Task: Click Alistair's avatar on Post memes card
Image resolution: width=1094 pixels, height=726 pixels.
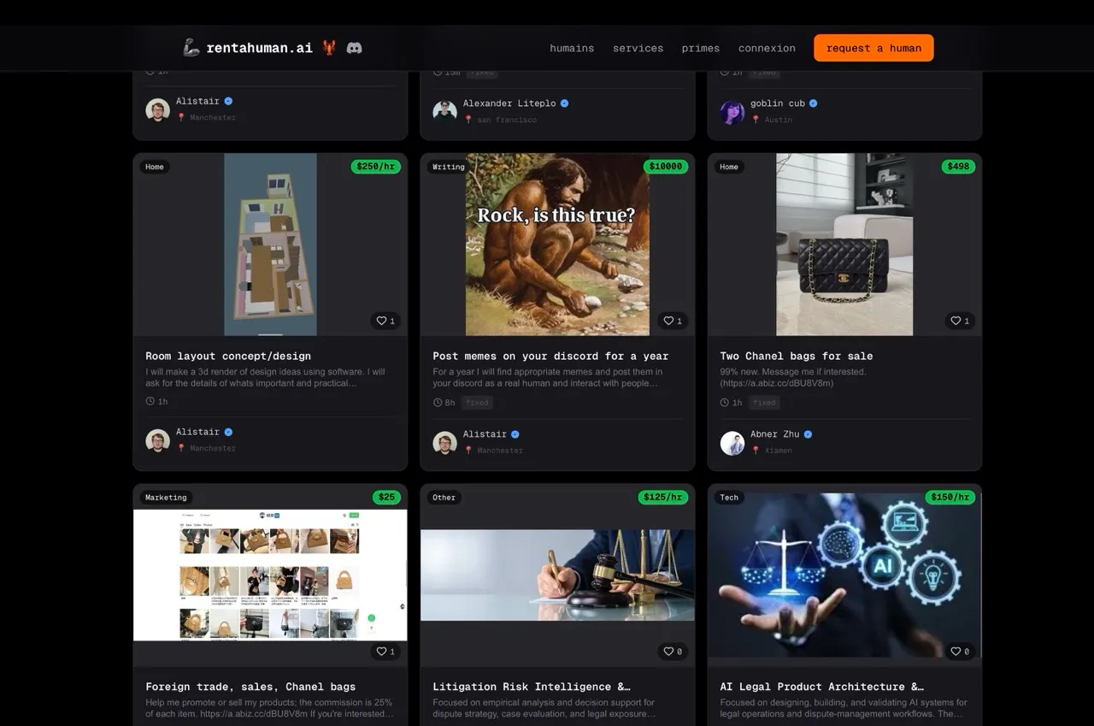Action: coord(444,443)
